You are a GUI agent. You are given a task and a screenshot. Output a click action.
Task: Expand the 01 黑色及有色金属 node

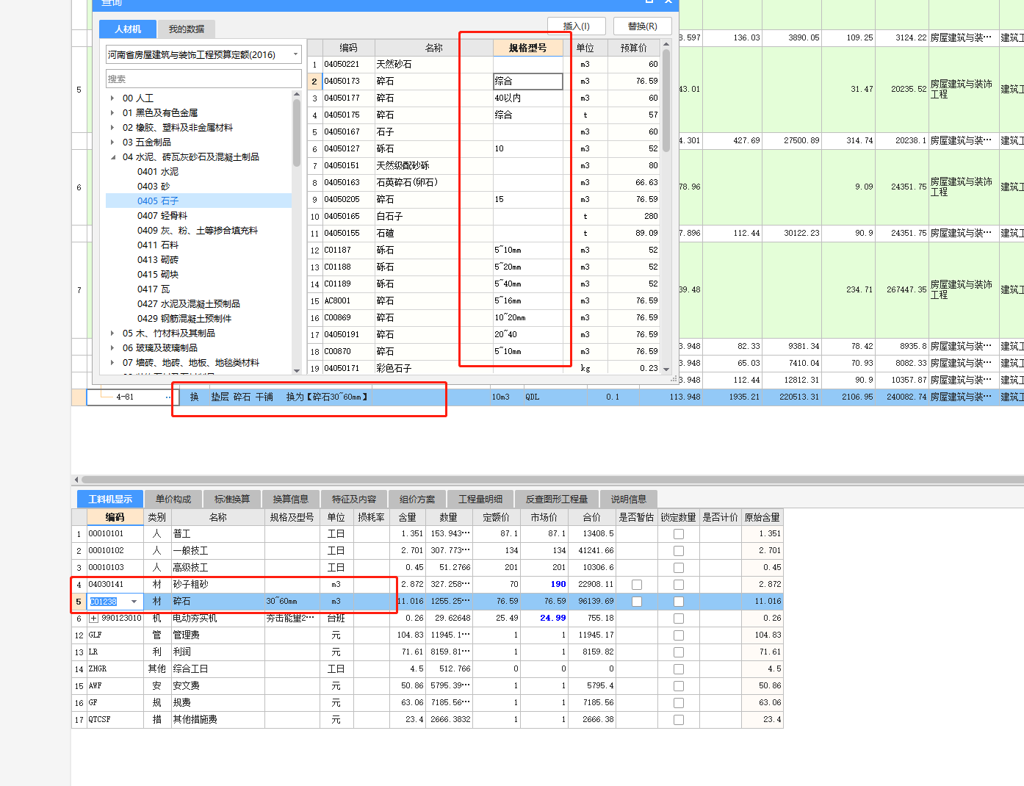tap(112, 113)
